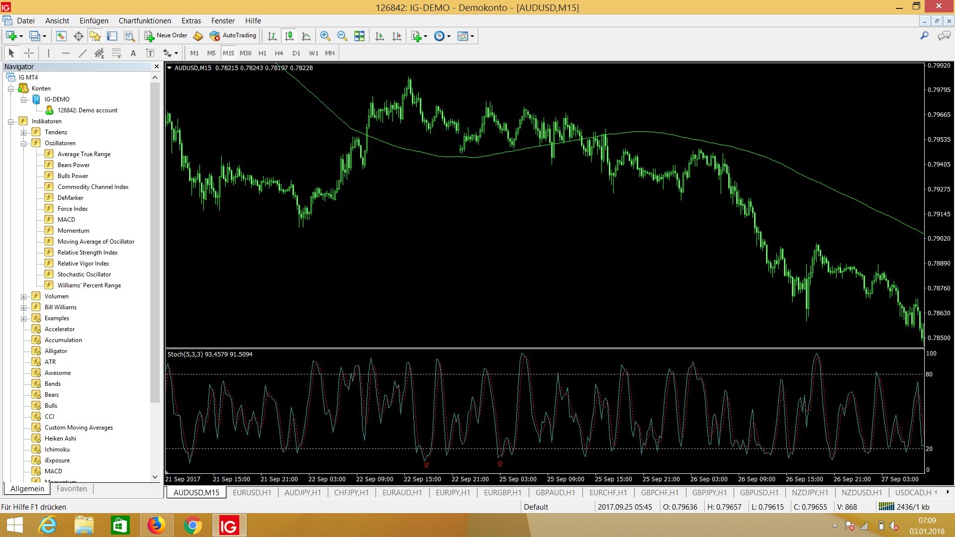Image resolution: width=955 pixels, height=537 pixels.
Task: Toggle the Terminal panel icon
Action: 112,36
